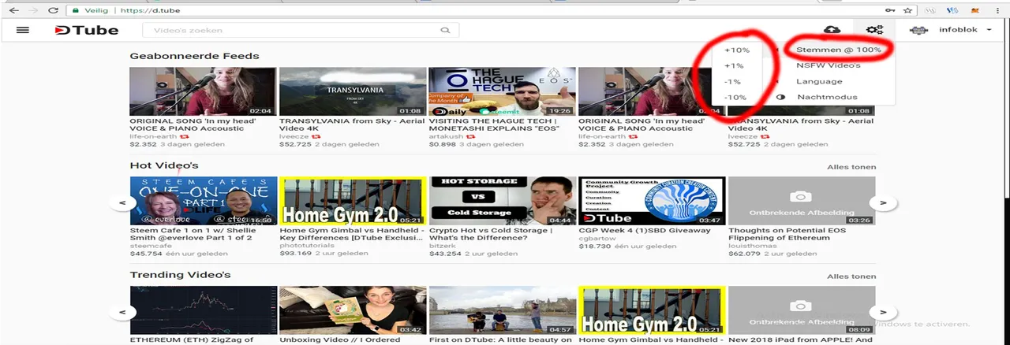Open louisthomas channel link
The image size is (1010, 345).
tap(752, 246)
